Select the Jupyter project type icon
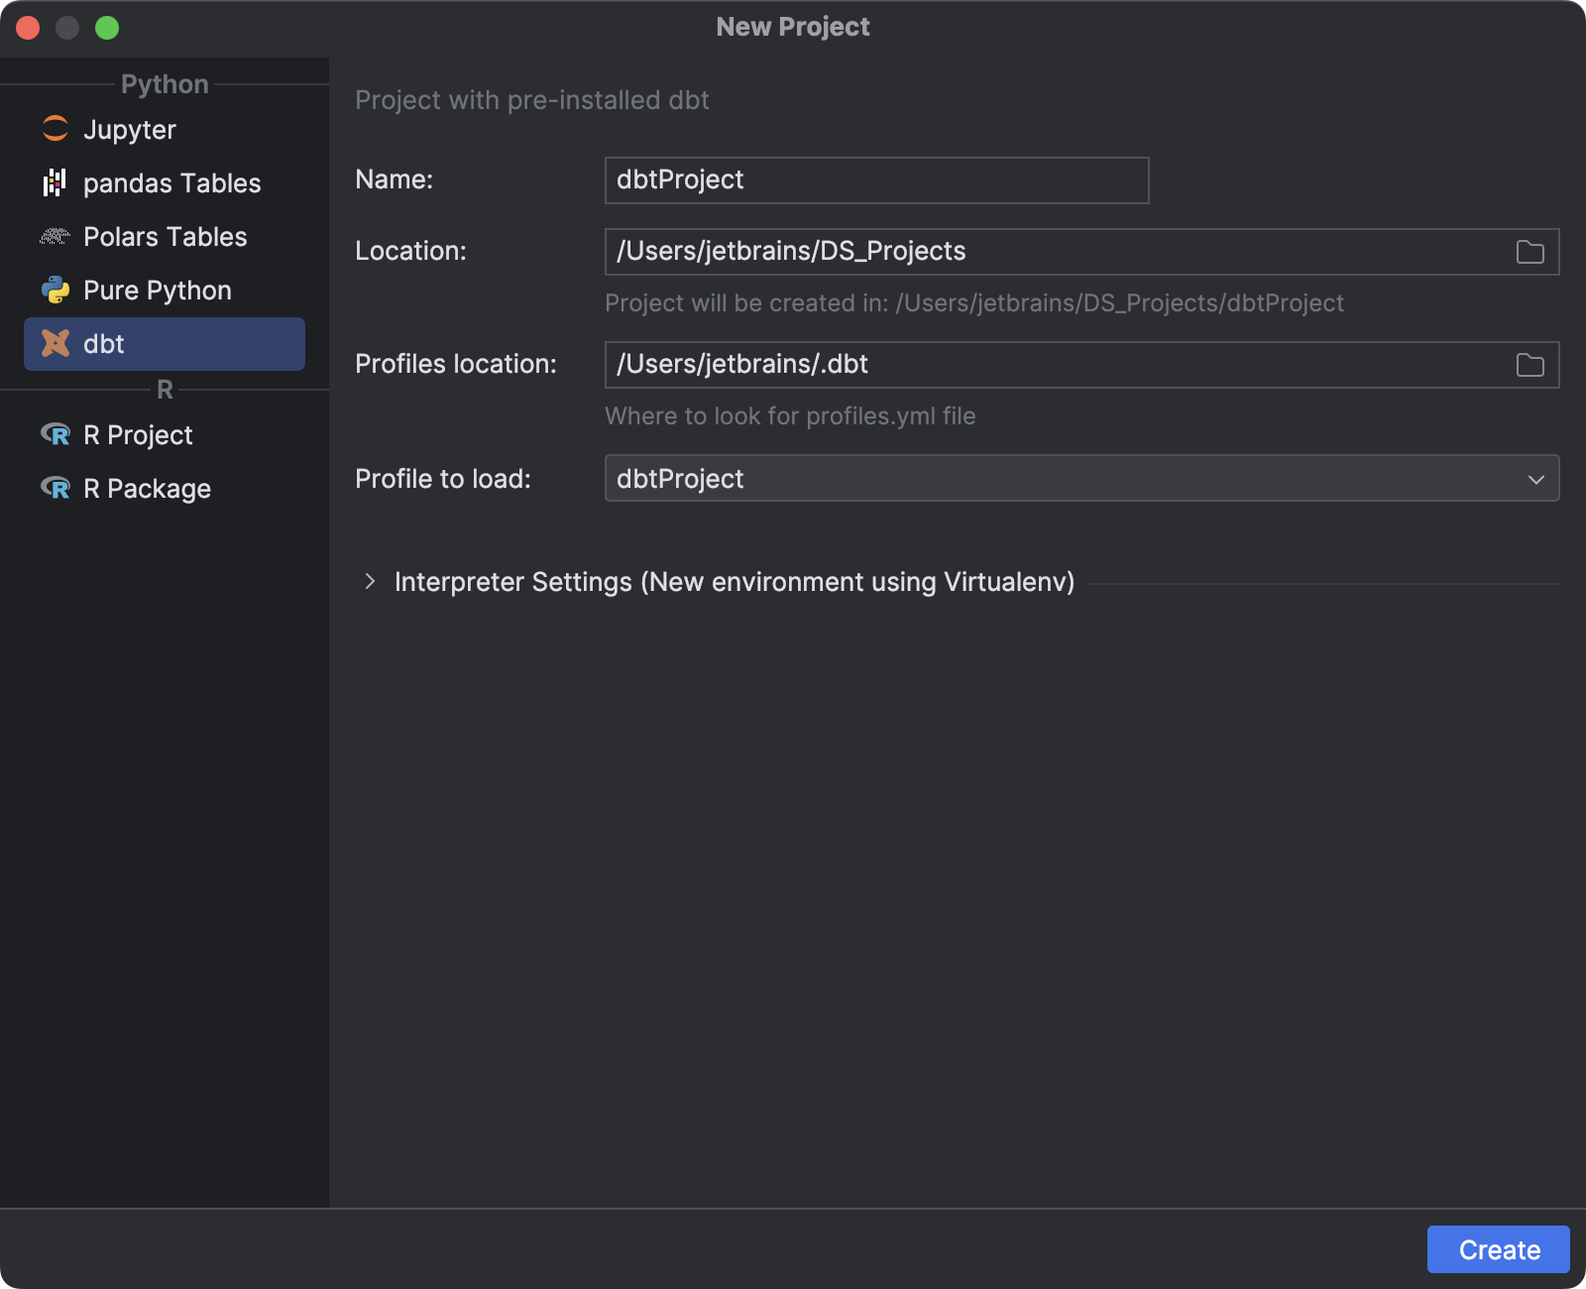Image resolution: width=1586 pixels, height=1289 pixels. [56, 129]
